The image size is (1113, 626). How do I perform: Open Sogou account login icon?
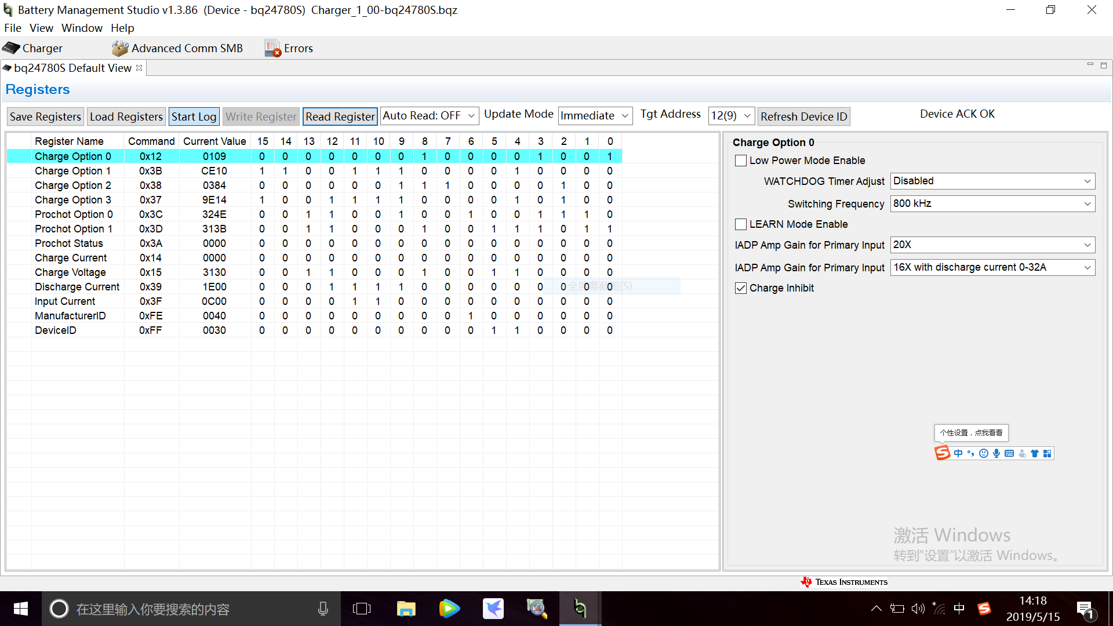click(1022, 453)
